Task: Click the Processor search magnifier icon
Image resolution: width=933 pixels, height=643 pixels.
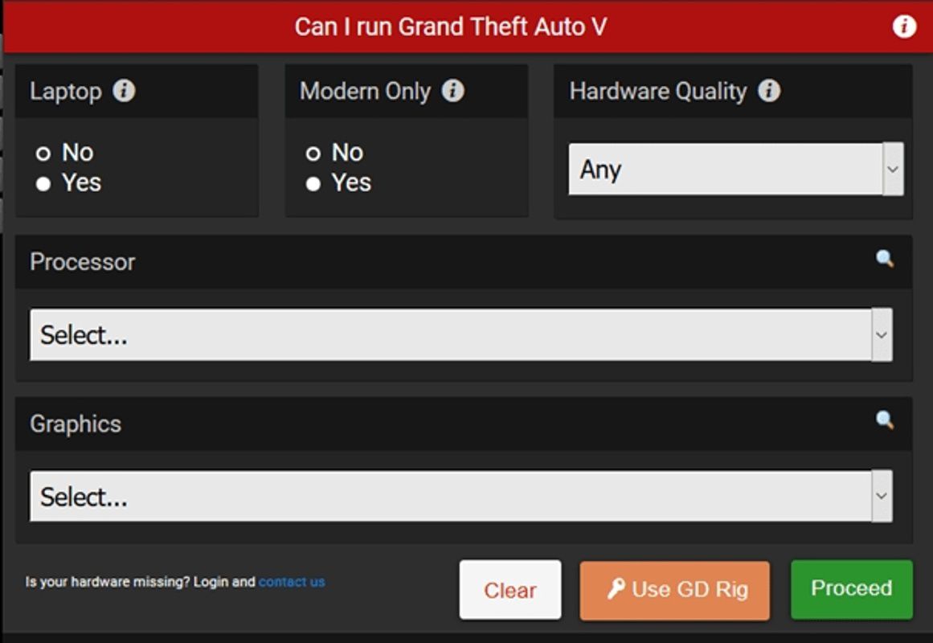Action: point(884,259)
